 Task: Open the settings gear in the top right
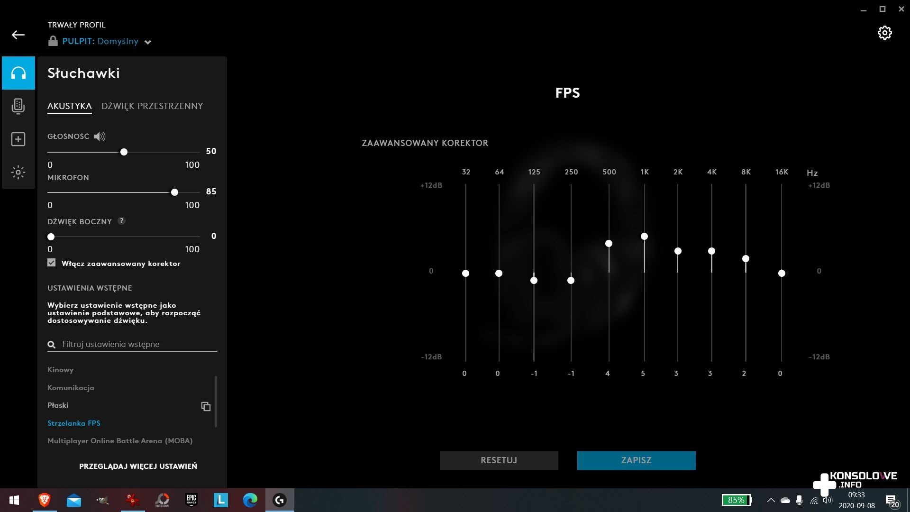[x=884, y=33]
